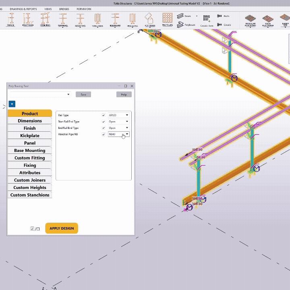Toggle the Start Rail End Type checkbox
This screenshot has height=290, width=290.
click(104, 122)
